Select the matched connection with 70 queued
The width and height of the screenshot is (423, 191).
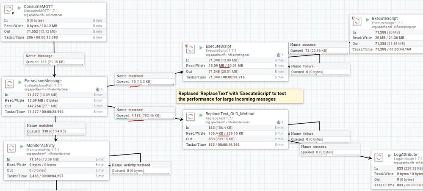(x=145, y=79)
